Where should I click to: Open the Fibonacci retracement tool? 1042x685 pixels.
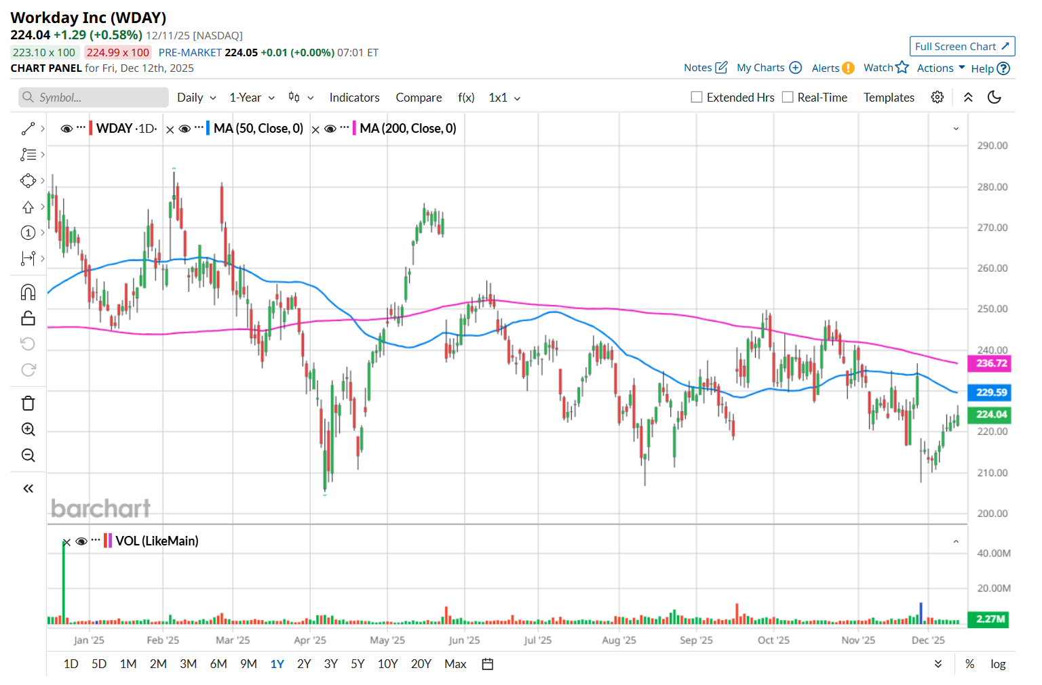pos(28,154)
